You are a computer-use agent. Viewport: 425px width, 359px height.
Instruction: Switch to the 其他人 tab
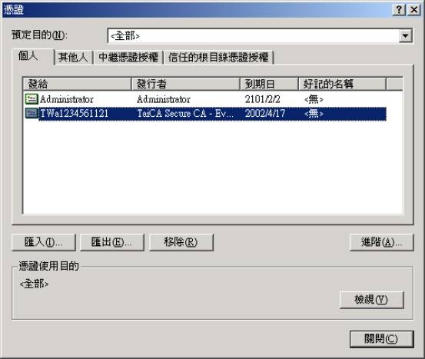(74, 57)
